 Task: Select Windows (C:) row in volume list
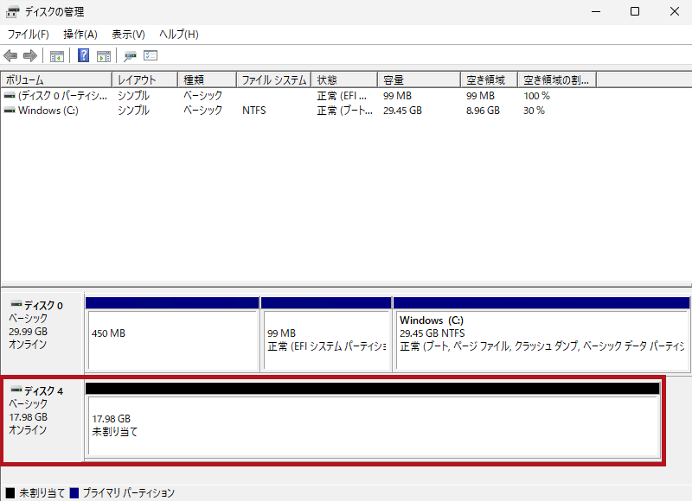pos(48,111)
